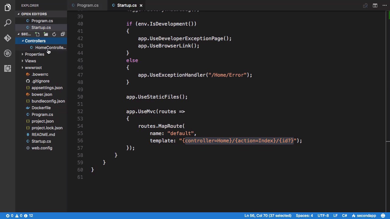Change indentation via Spaces: 4
The height and width of the screenshot is (219, 390).
(x=304, y=216)
